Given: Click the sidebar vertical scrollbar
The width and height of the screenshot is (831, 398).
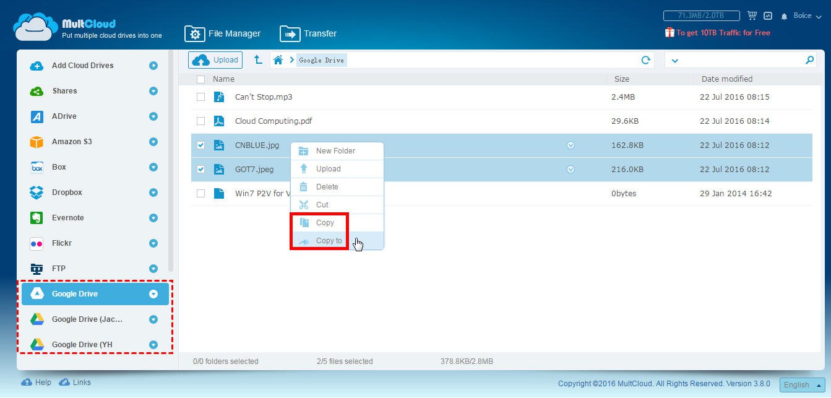Looking at the screenshot, I should pyautogui.click(x=171, y=161).
